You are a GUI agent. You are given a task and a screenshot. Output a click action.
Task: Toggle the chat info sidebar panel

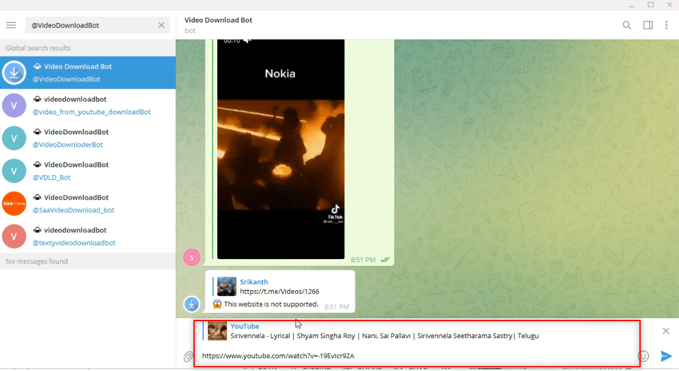click(x=648, y=25)
